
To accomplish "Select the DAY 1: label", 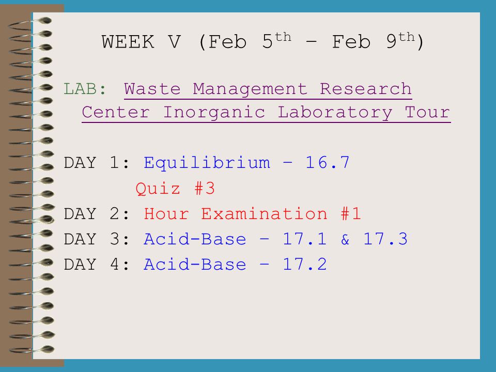I will coord(97,163).
